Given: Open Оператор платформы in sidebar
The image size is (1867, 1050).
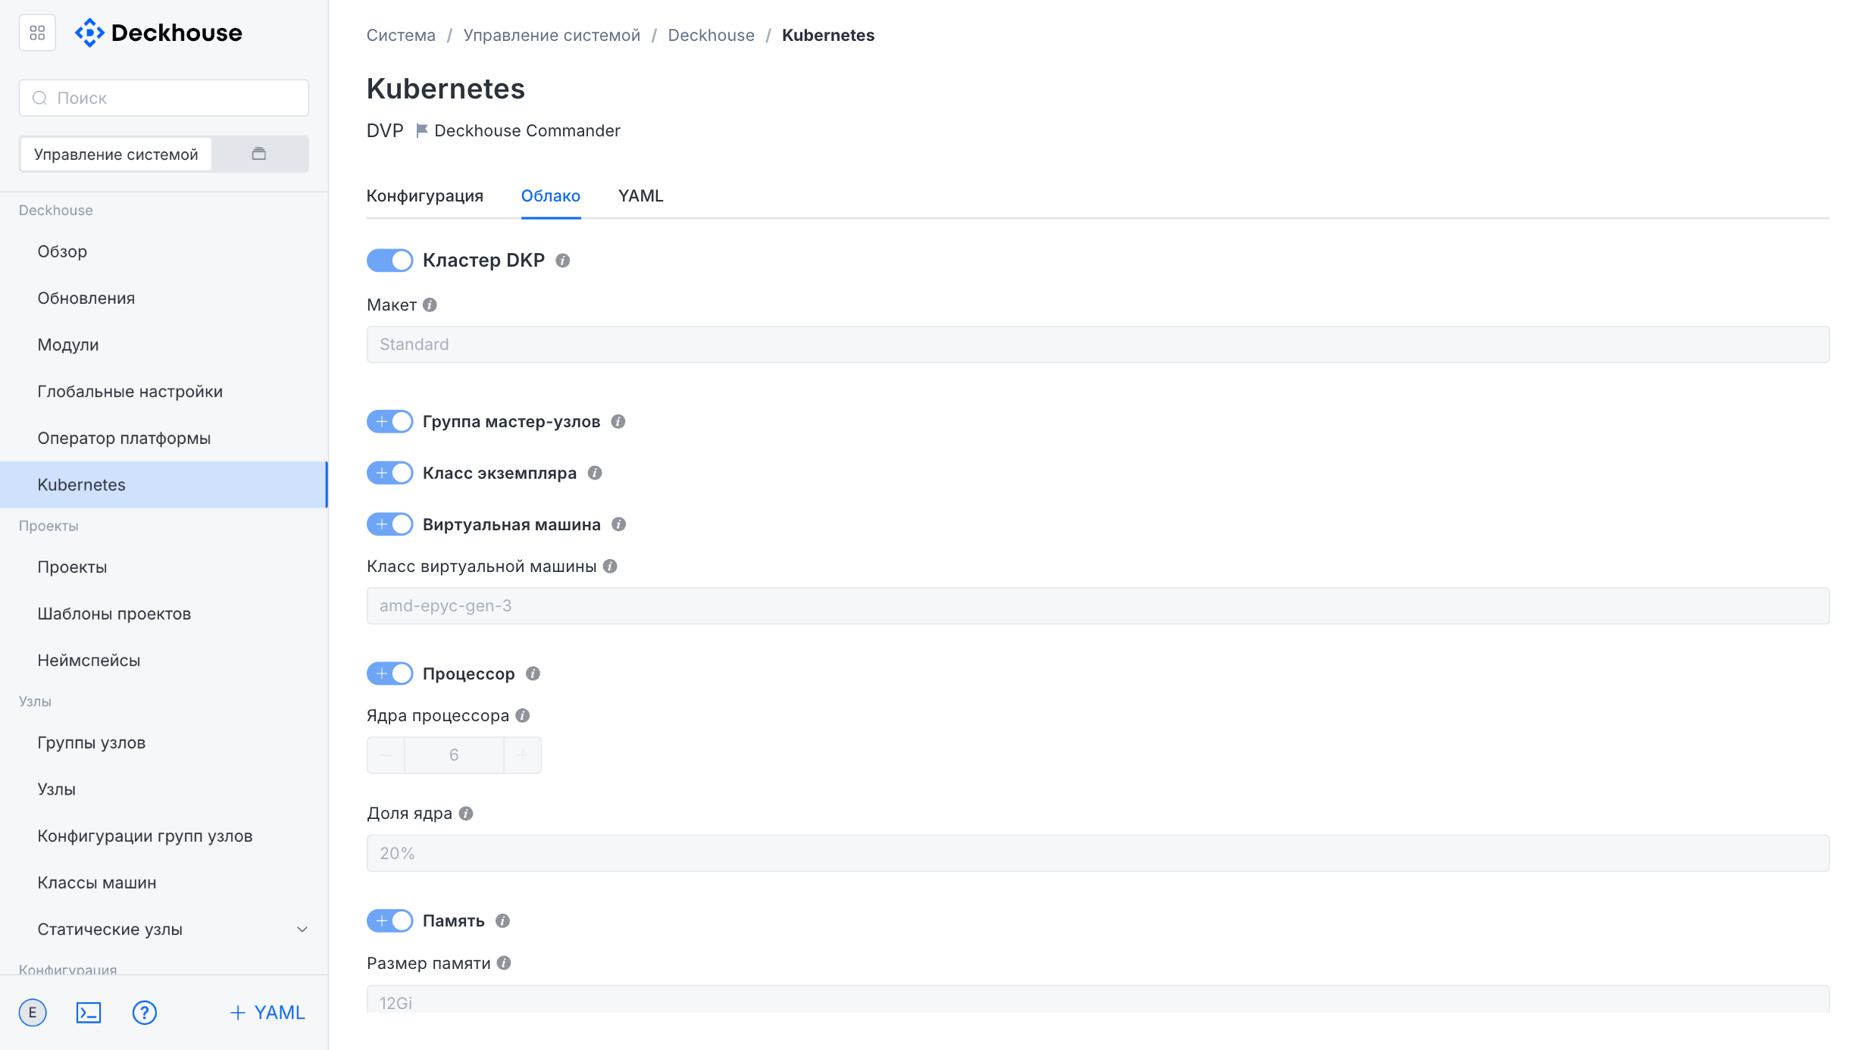Looking at the screenshot, I should (164, 438).
